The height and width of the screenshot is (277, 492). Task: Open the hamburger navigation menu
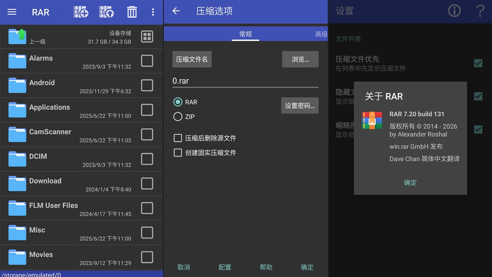pyautogui.click(x=12, y=12)
